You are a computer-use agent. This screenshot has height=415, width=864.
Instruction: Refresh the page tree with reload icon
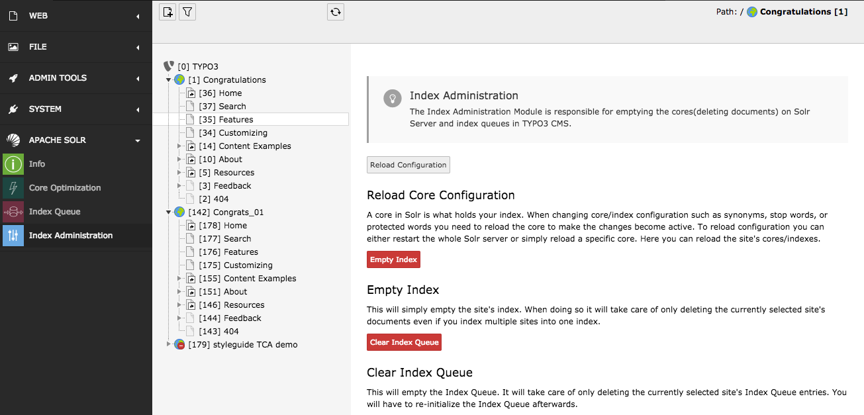point(336,12)
